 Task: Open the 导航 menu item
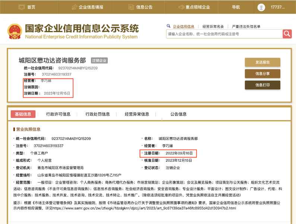point(236,7)
